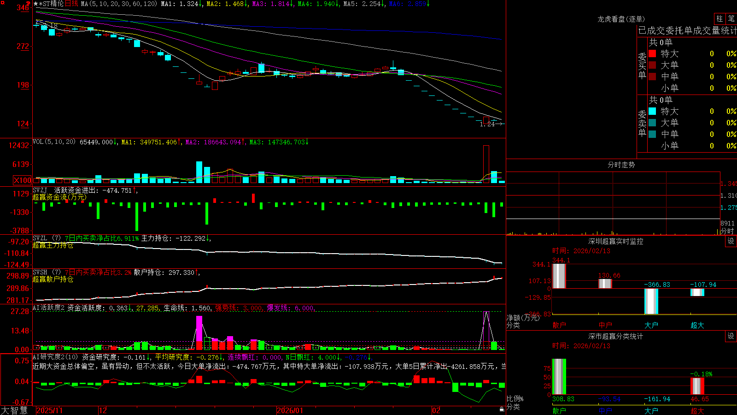Click the 2026/01 date marker

pos(290,410)
